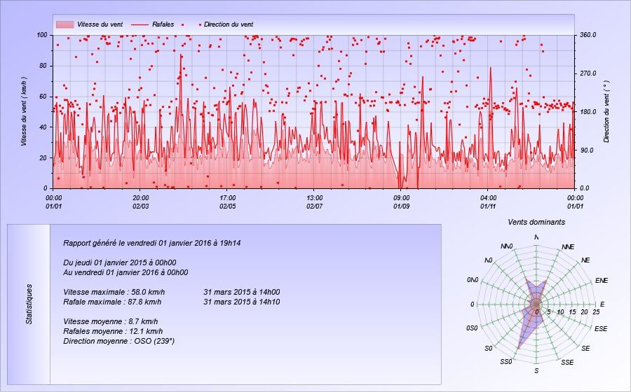The width and height of the screenshot is (631, 392).
Task: Click the Vents dominants chart title
Action: pos(536,222)
